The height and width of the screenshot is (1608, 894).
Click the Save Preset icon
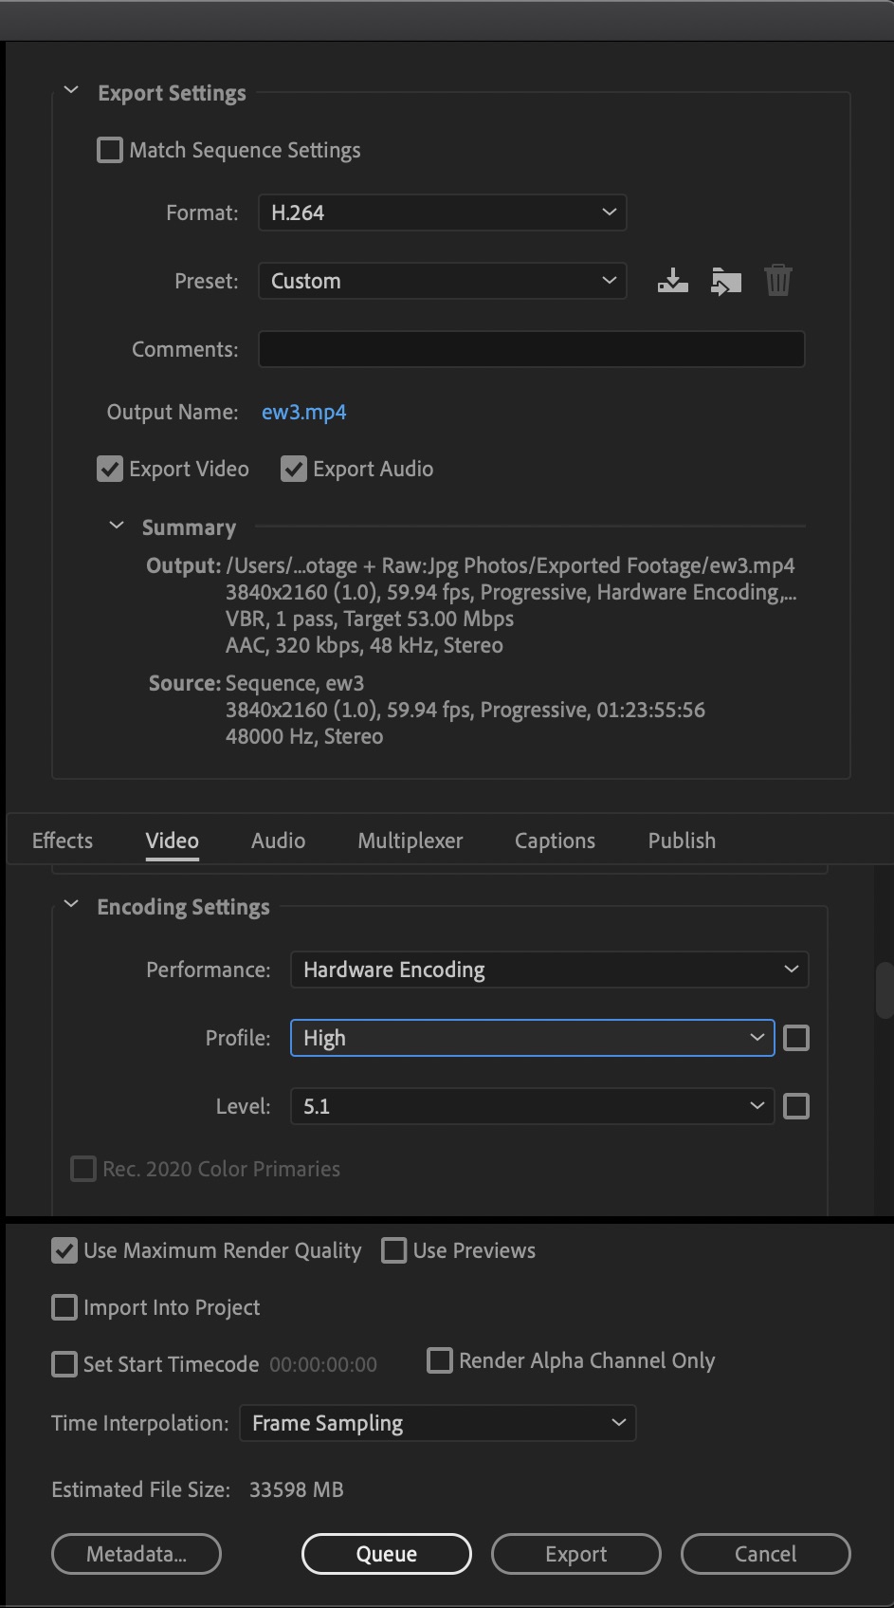(673, 281)
